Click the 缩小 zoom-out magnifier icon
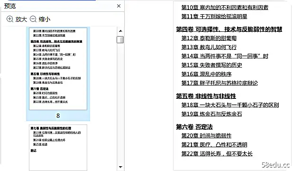 tap(33, 19)
